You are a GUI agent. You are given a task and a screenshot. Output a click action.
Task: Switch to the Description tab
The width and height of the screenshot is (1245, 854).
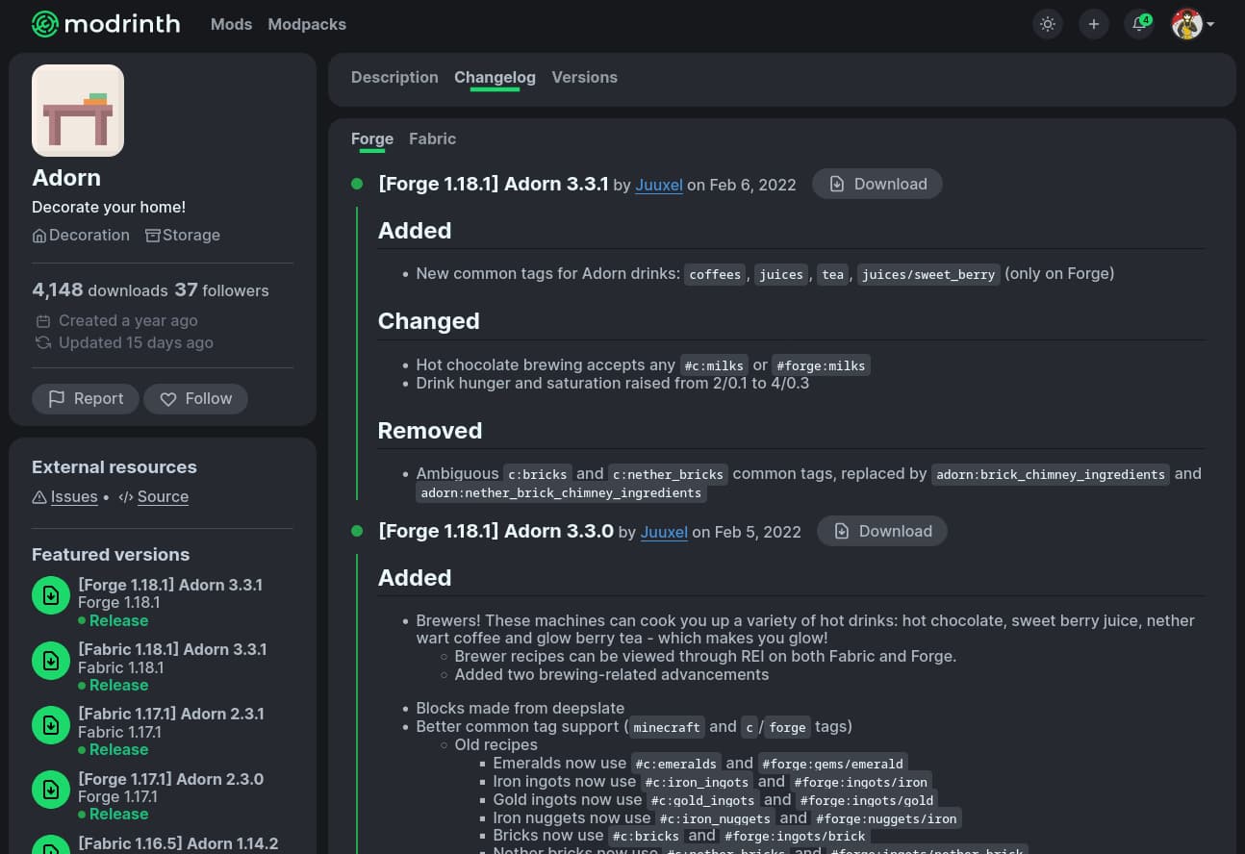394,77
